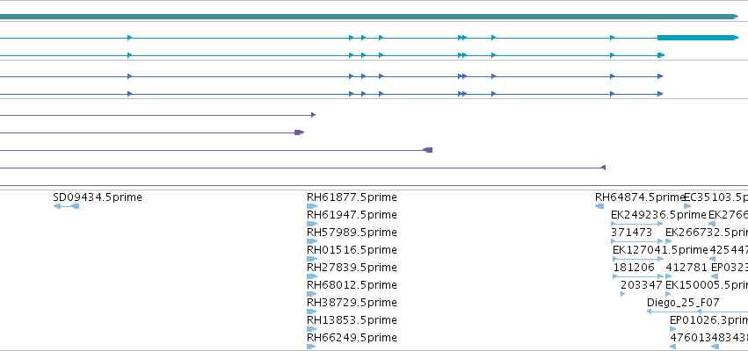Select the glyph beneath RH61877.5prime
Screen dimensions: 748x351
(x=312, y=206)
